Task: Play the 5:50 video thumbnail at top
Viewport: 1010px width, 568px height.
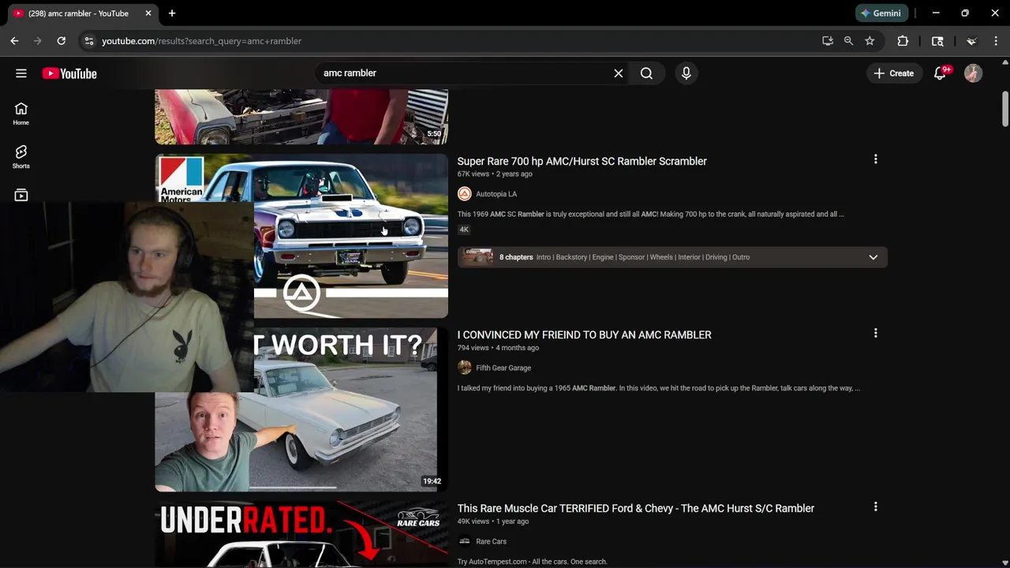Action: pos(301,117)
